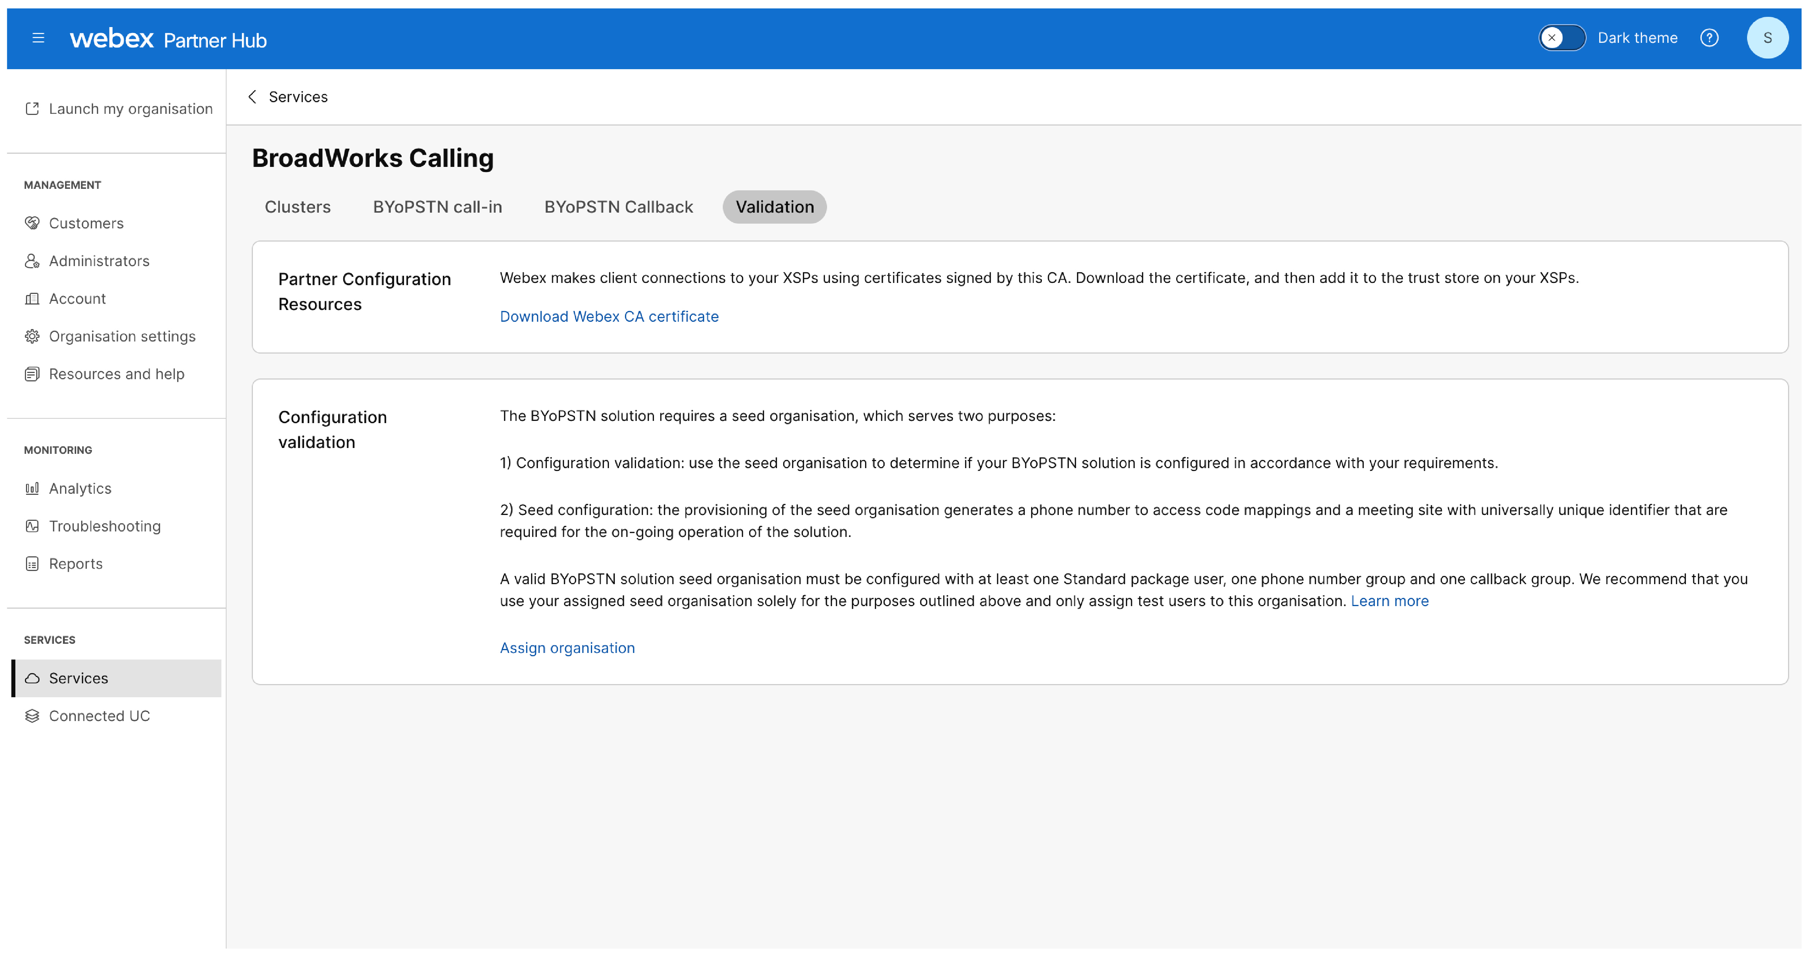The width and height of the screenshot is (1810, 956).
Task: Click the Services cloud icon
Action: [x=32, y=679]
